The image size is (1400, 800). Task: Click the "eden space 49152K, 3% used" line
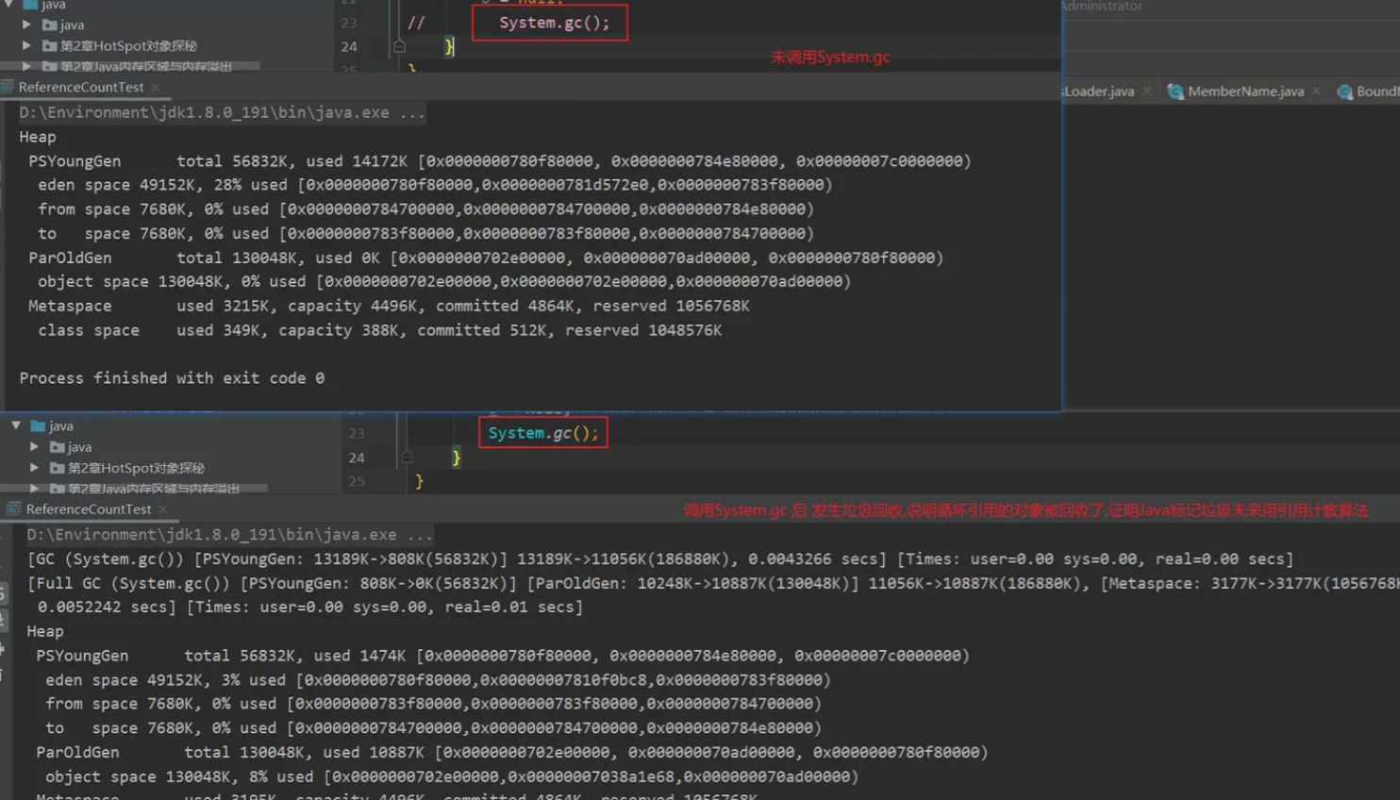point(438,680)
